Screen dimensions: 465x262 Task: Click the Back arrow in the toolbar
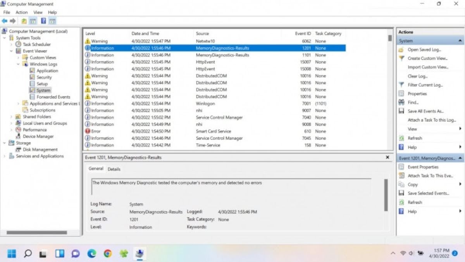pyautogui.click(x=5, y=21)
